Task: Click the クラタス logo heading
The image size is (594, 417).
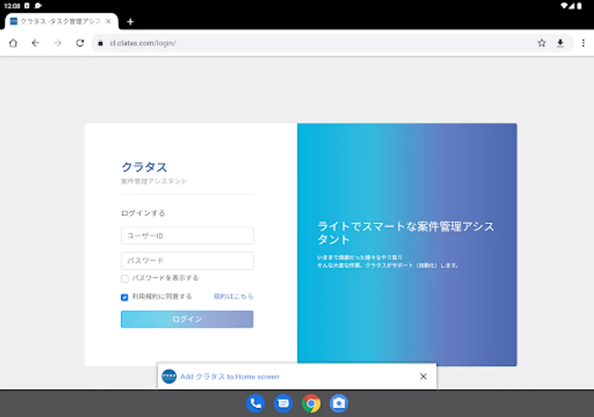Action: coord(144,167)
